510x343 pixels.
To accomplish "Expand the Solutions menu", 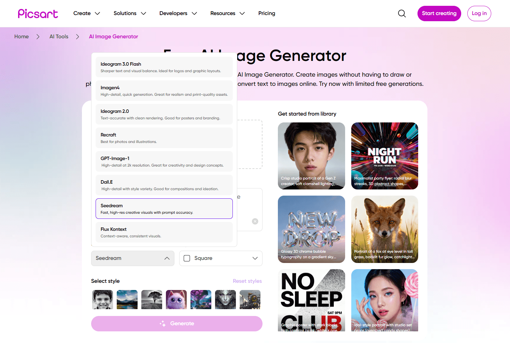I will click(x=130, y=13).
